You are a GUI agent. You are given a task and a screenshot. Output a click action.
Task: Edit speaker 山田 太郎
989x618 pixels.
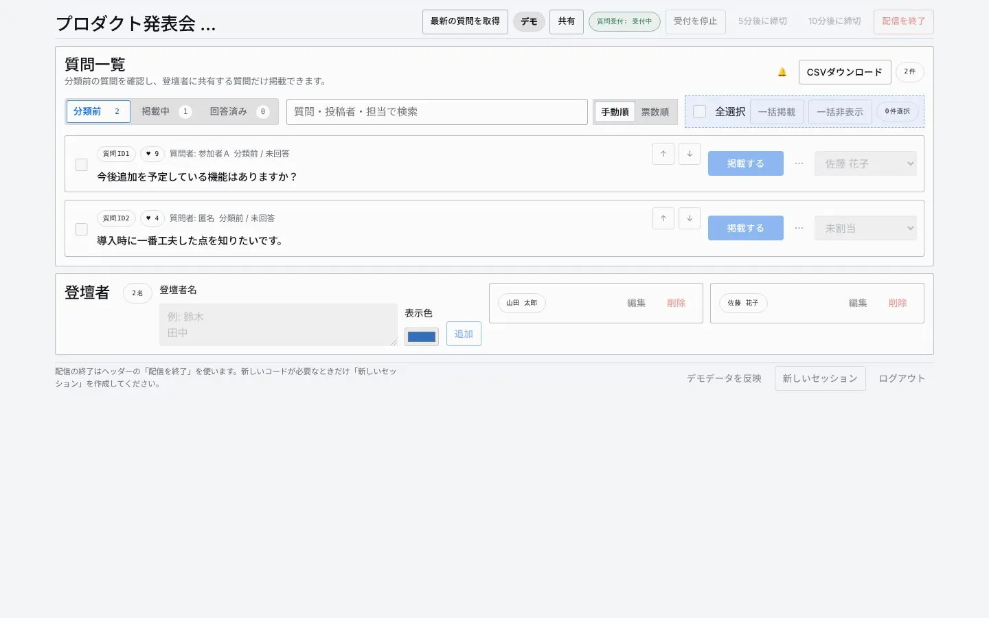pos(636,303)
